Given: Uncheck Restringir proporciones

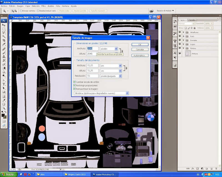Looking at the screenshot, I should click(74, 85).
